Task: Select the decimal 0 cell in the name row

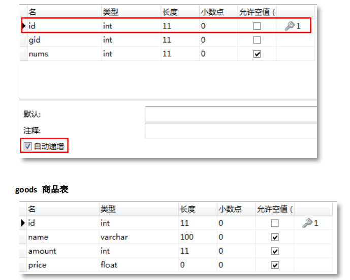Action: [236, 237]
